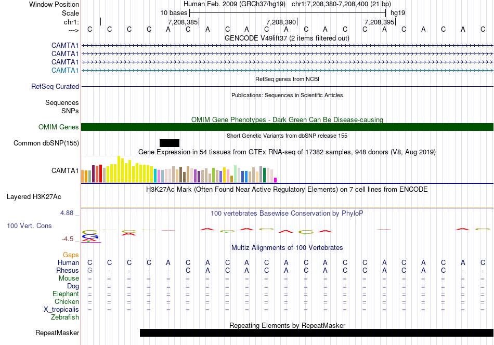
Task: Click Multiz Alignments of 100 Vertebrates title
Action: coord(287,248)
